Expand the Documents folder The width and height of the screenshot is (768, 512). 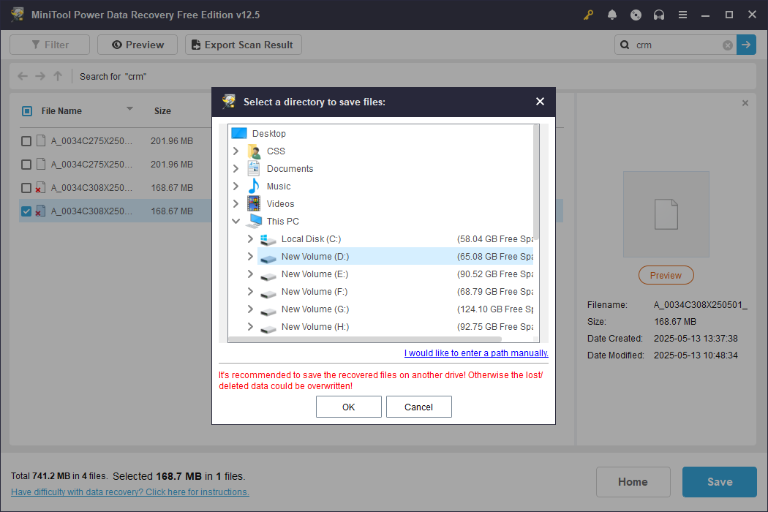(236, 168)
